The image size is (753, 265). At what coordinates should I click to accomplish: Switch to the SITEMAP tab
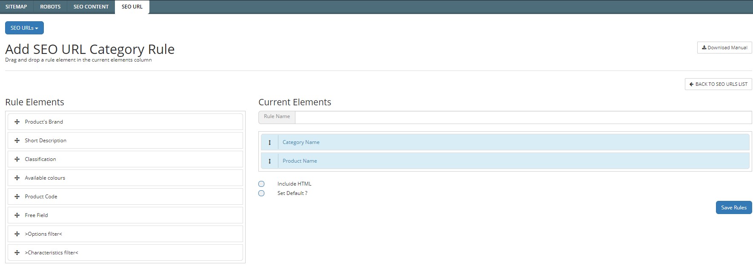[x=16, y=7]
